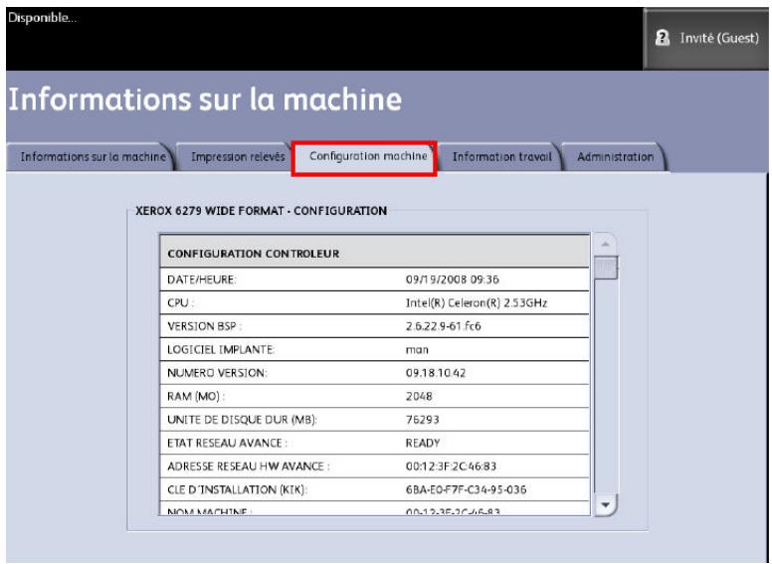Click the scroll down arrow of the list

(606, 504)
